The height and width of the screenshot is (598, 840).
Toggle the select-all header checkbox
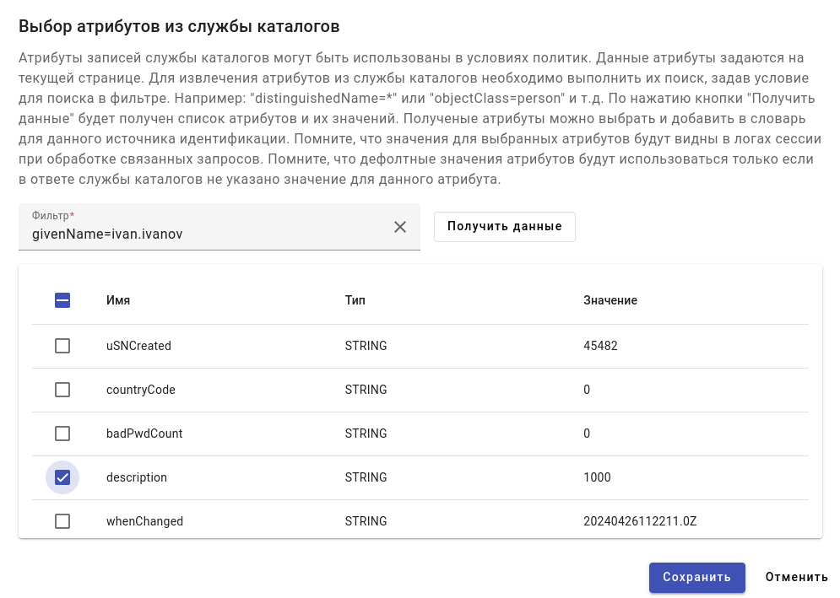tap(62, 300)
